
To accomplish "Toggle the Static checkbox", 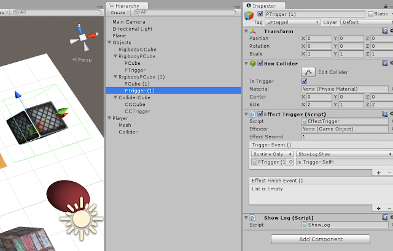I will (x=370, y=13).
